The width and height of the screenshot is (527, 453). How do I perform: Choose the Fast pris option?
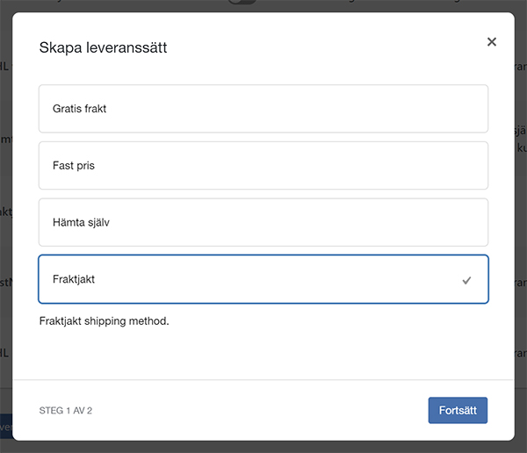(x=263, y=165)
